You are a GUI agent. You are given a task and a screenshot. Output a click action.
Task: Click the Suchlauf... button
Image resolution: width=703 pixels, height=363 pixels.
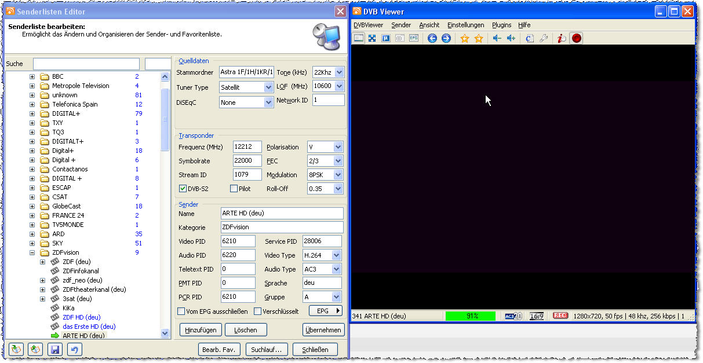[x=267, y=350]
